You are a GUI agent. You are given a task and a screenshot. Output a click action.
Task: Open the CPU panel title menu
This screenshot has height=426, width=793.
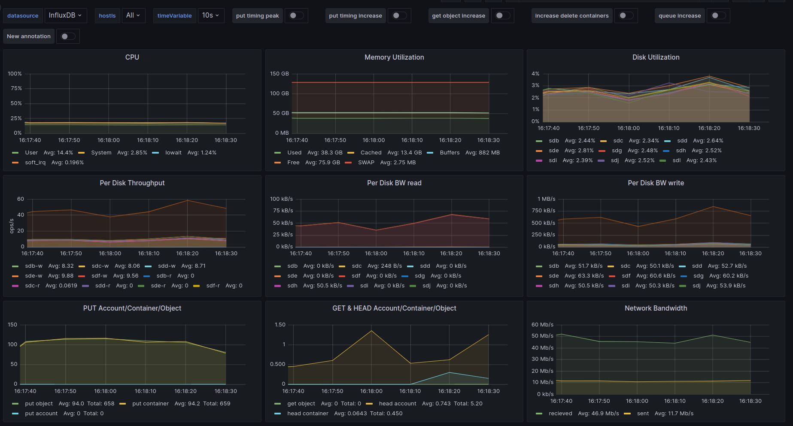(132, 57)
